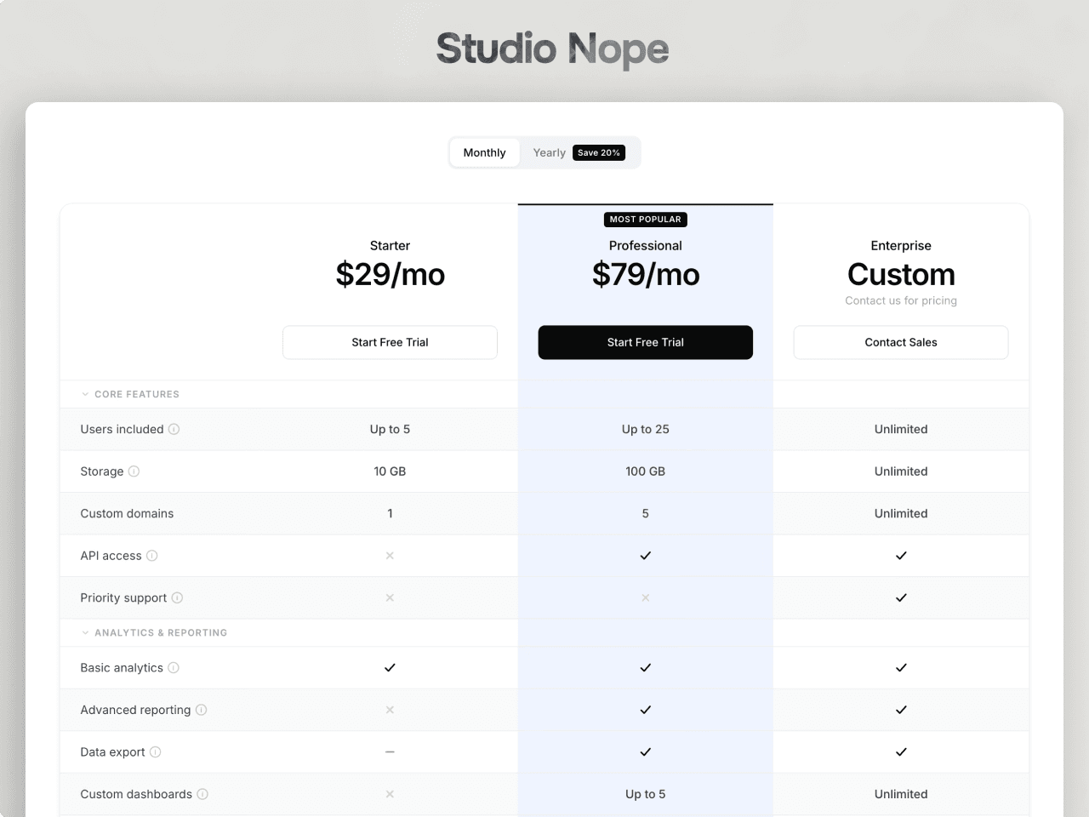Select the Enterprise plan heading
1089x817 pixels.
tap(901, 245)
